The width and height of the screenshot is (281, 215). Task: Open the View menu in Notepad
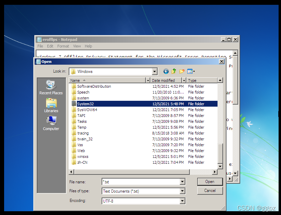[77, 46]
